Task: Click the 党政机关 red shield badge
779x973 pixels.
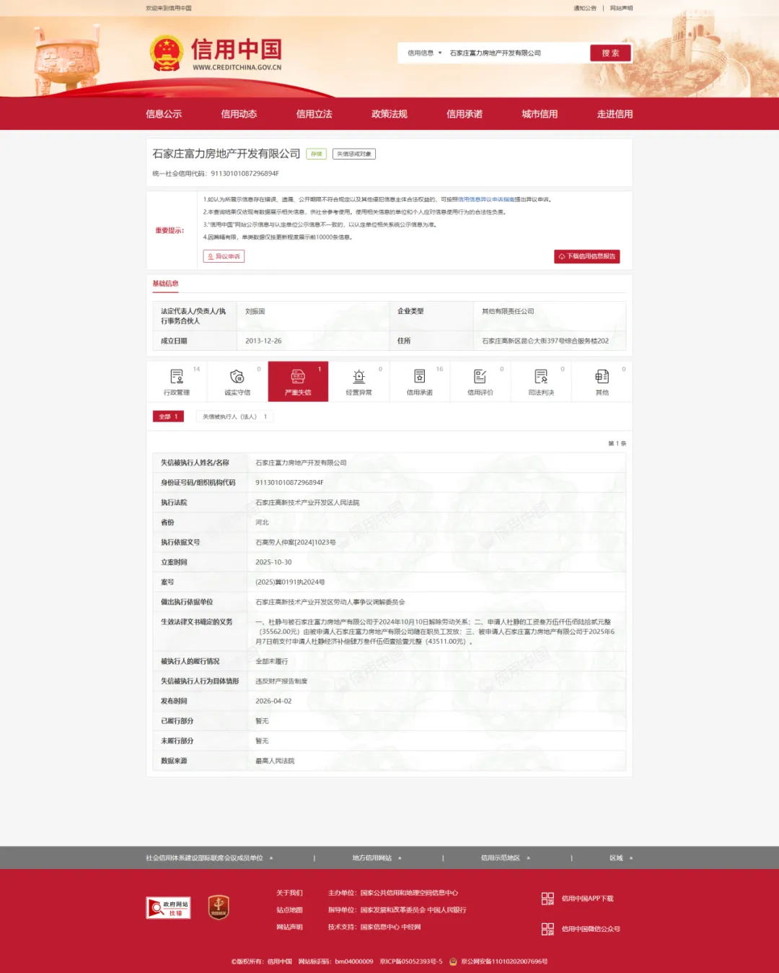Action: point(219,907)
